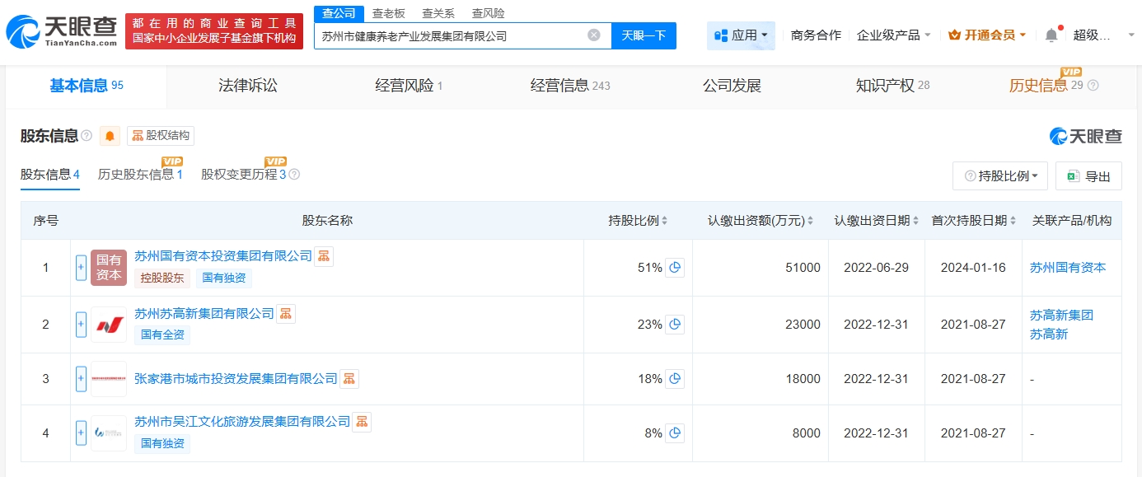Open the 应用 dropdown menu
Viewport: 1142px width, 477px height.
coord(741,35)
